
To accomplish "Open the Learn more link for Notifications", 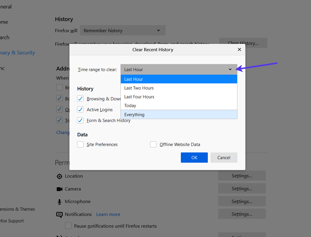I will coord(108,214).
